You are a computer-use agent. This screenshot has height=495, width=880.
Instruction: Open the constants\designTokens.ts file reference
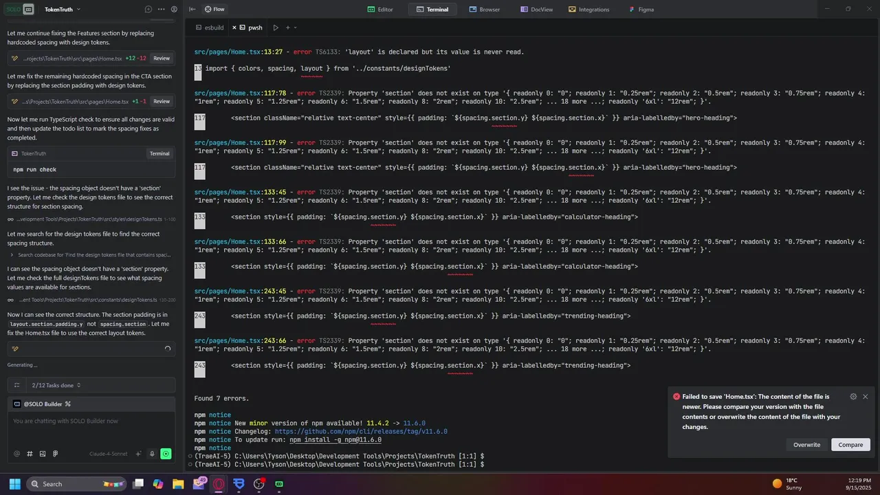click(x=91, y=300)
